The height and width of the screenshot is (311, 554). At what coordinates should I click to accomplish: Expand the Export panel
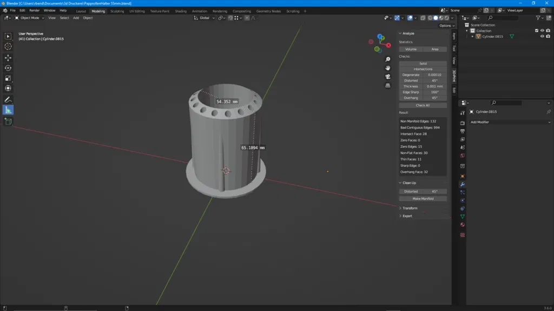(x=407, y=216)
